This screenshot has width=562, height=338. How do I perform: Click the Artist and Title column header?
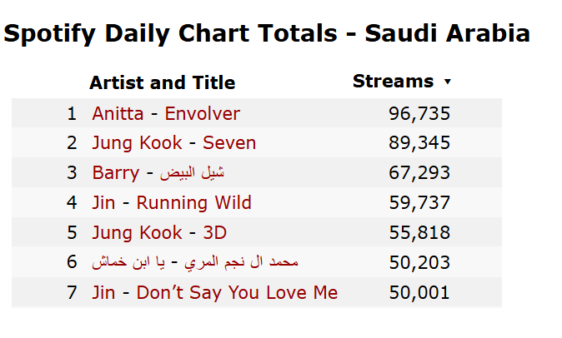click(163, 82)
